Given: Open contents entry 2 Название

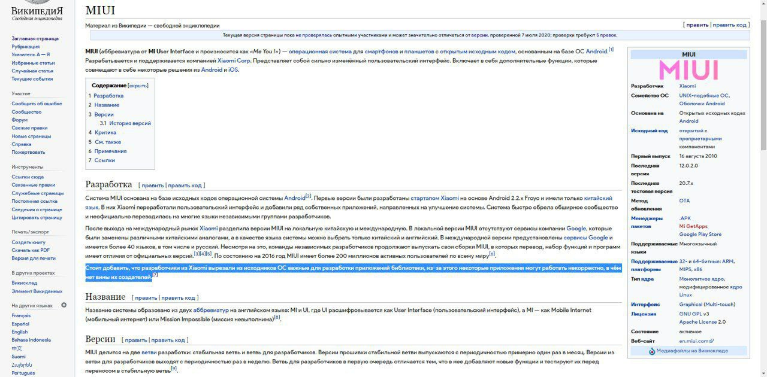Looking at the screenshot, I should coord(107,105).
